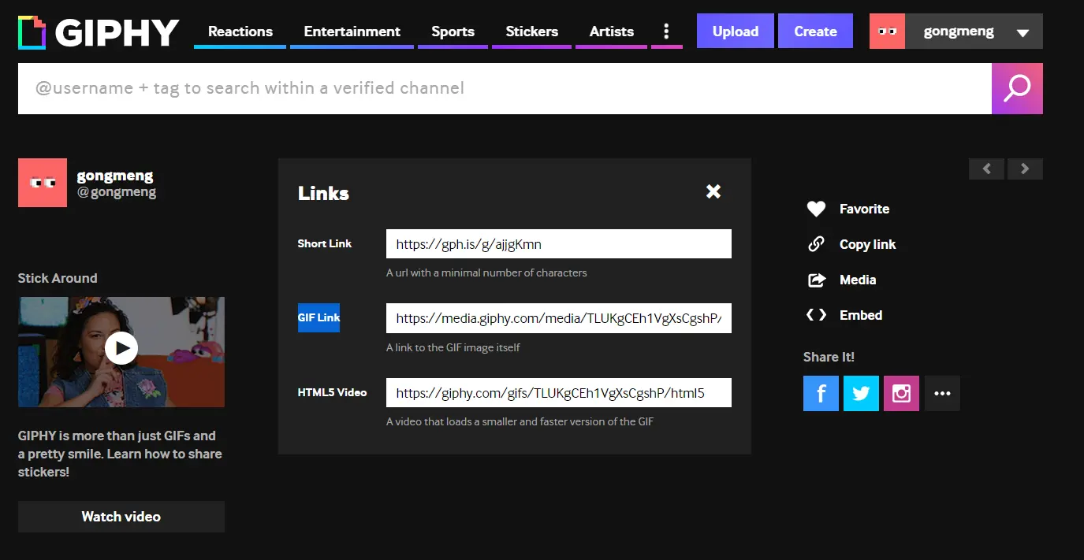
Task: Click the magnifying glass search button
Action: [1017, 88]
